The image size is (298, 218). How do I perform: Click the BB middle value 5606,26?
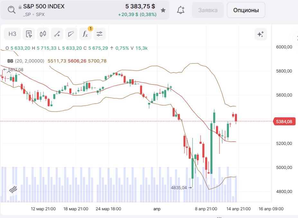[x=77, y=61]
